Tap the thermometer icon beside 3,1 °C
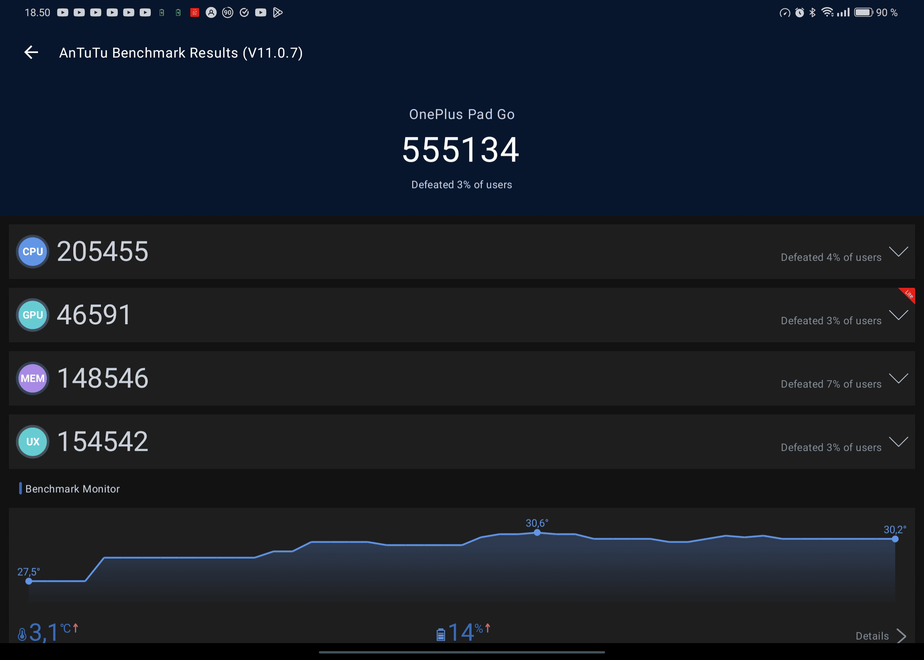The height and width of the screenshot is (660, 924). click(x=22, y=634)
